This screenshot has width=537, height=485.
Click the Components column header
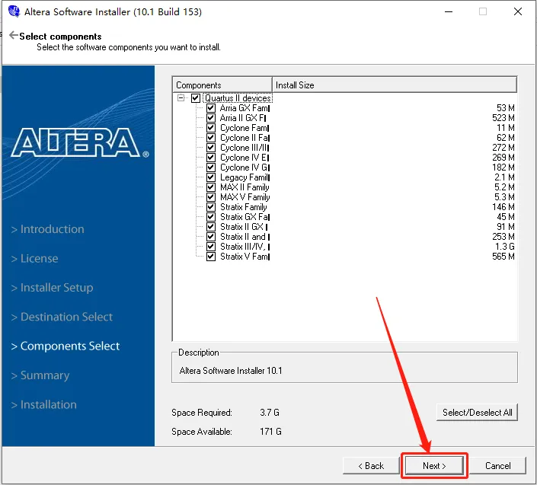click(x=222, y=85)
